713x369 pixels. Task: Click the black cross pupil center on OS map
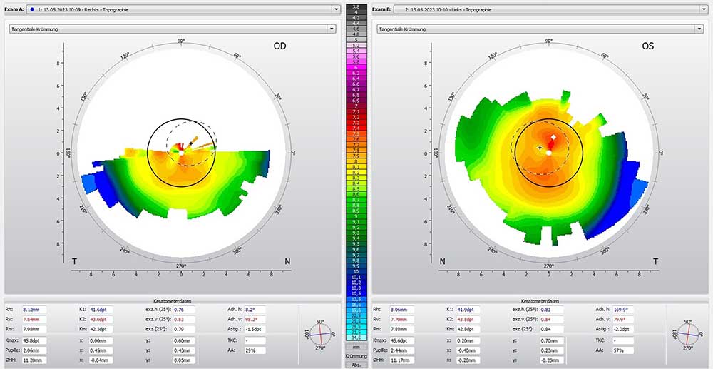[540, 148]
